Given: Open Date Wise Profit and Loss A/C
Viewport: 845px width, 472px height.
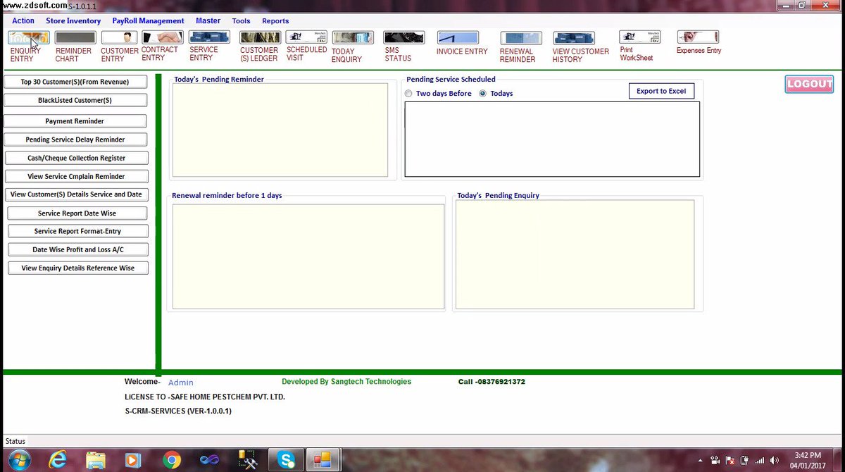Looking at the screenshot, I should coord(77,249).
